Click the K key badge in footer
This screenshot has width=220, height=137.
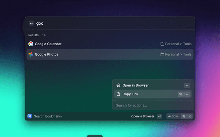(190, 116)
